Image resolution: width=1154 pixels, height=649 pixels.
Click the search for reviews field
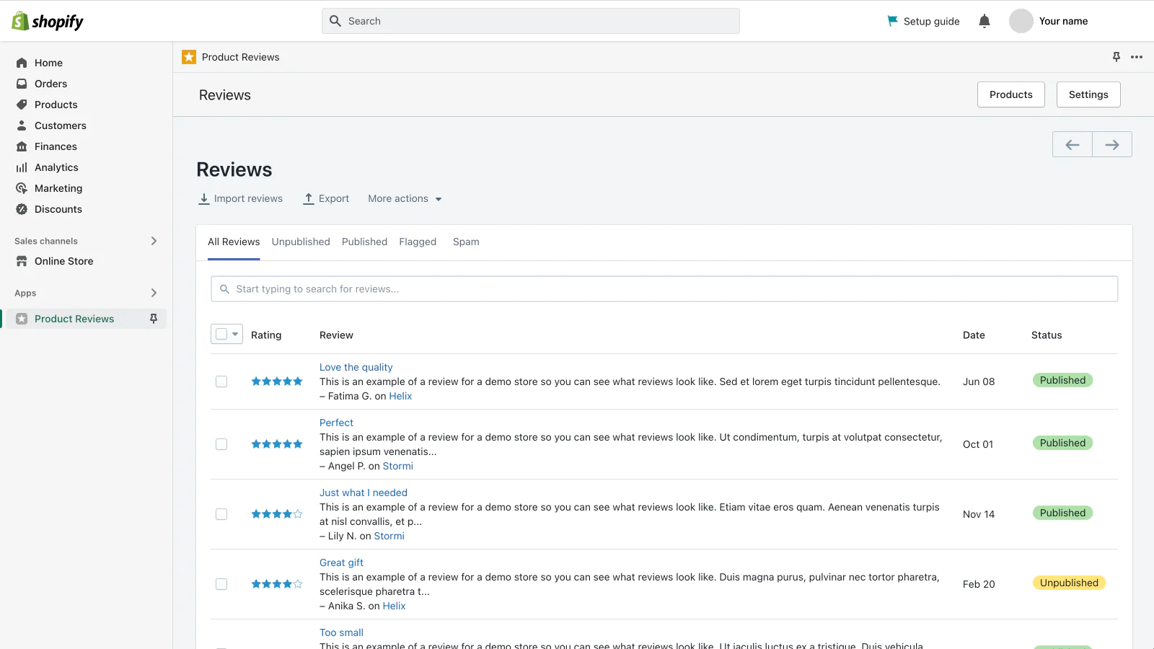tap(664, 289)
